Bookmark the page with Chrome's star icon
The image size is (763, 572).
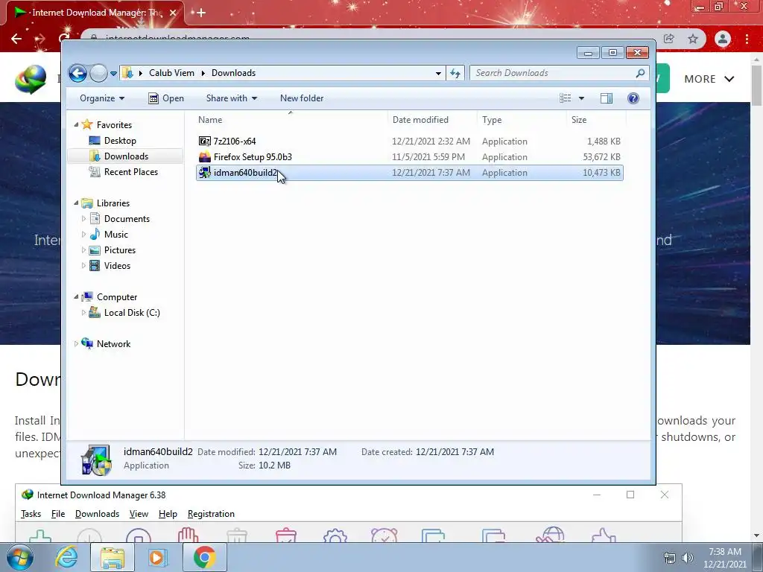click(x=693, y=39)
